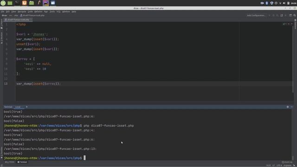Click the terminal output path ending :13:

(50, 149)
